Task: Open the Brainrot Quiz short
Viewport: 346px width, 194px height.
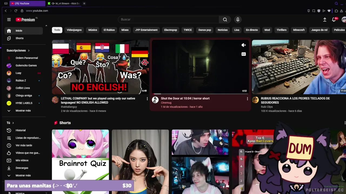Action: [x=81, y=162]
